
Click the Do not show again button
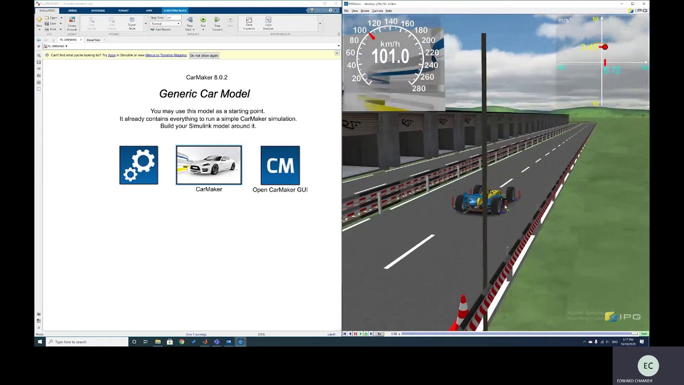(x=204, y=56)
